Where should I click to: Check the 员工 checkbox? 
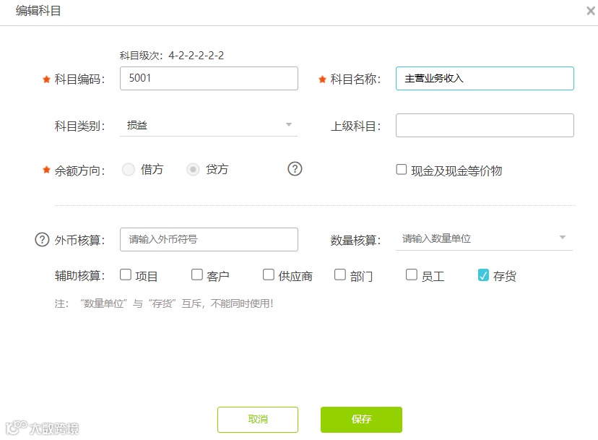(x=412, y=275)
